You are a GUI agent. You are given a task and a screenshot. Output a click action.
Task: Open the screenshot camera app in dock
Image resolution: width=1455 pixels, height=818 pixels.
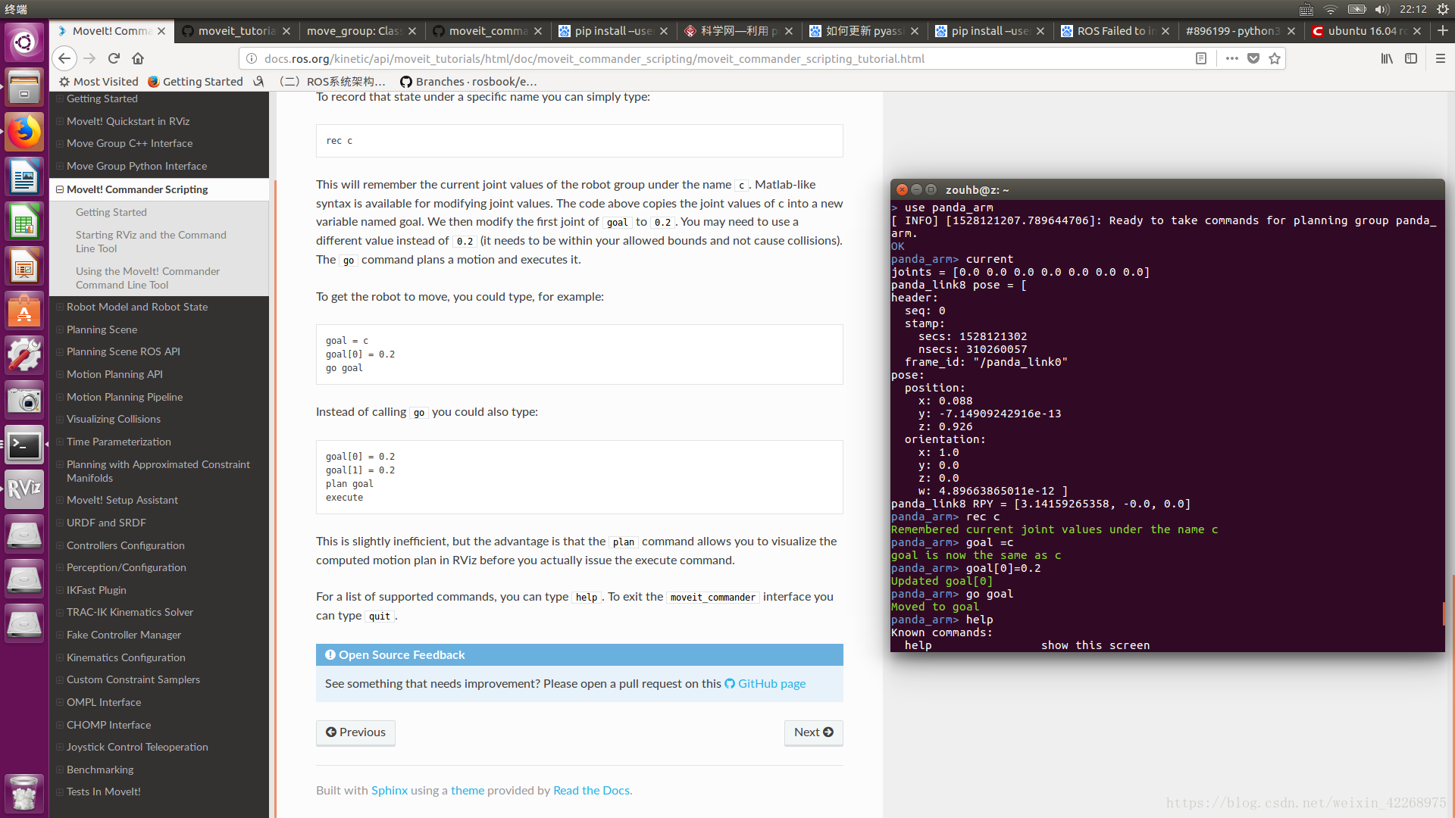[x=23, y=400]
